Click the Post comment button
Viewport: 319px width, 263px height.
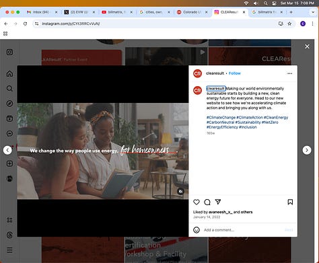click(289, 230)
